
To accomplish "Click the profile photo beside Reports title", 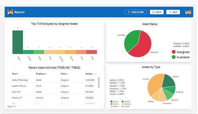I will coord(10,12).
